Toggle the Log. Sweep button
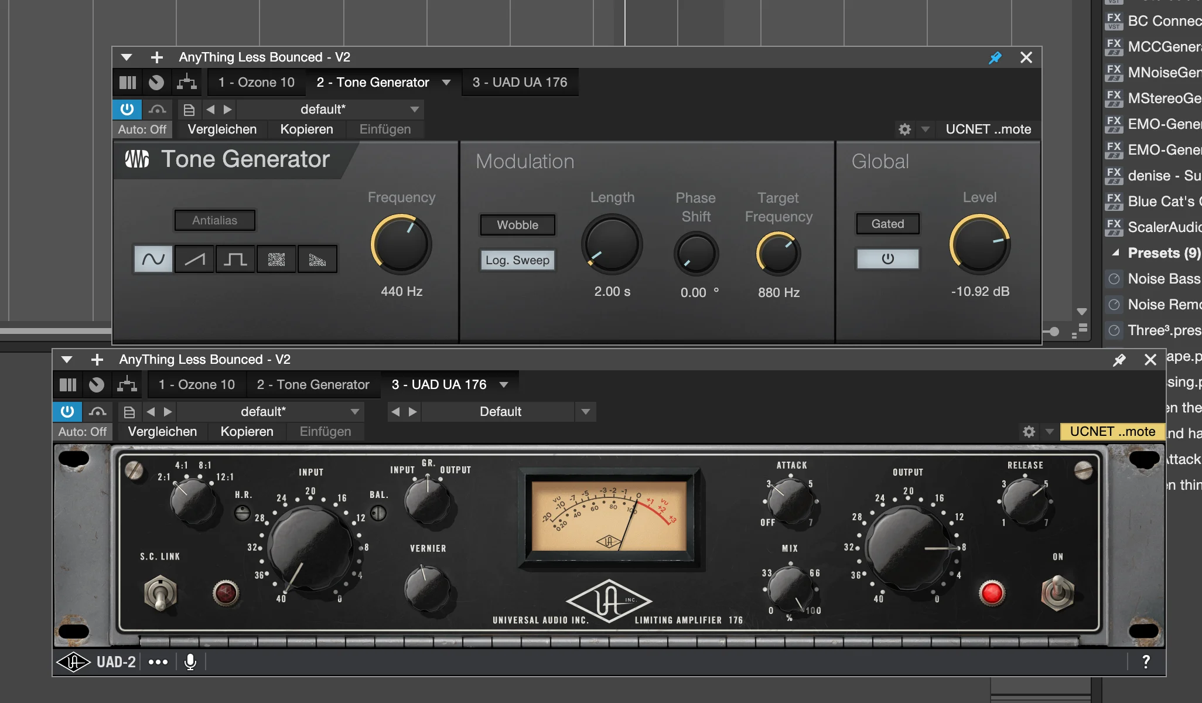This screenshot has width=1202, height=703. click(x=518, y=260)
